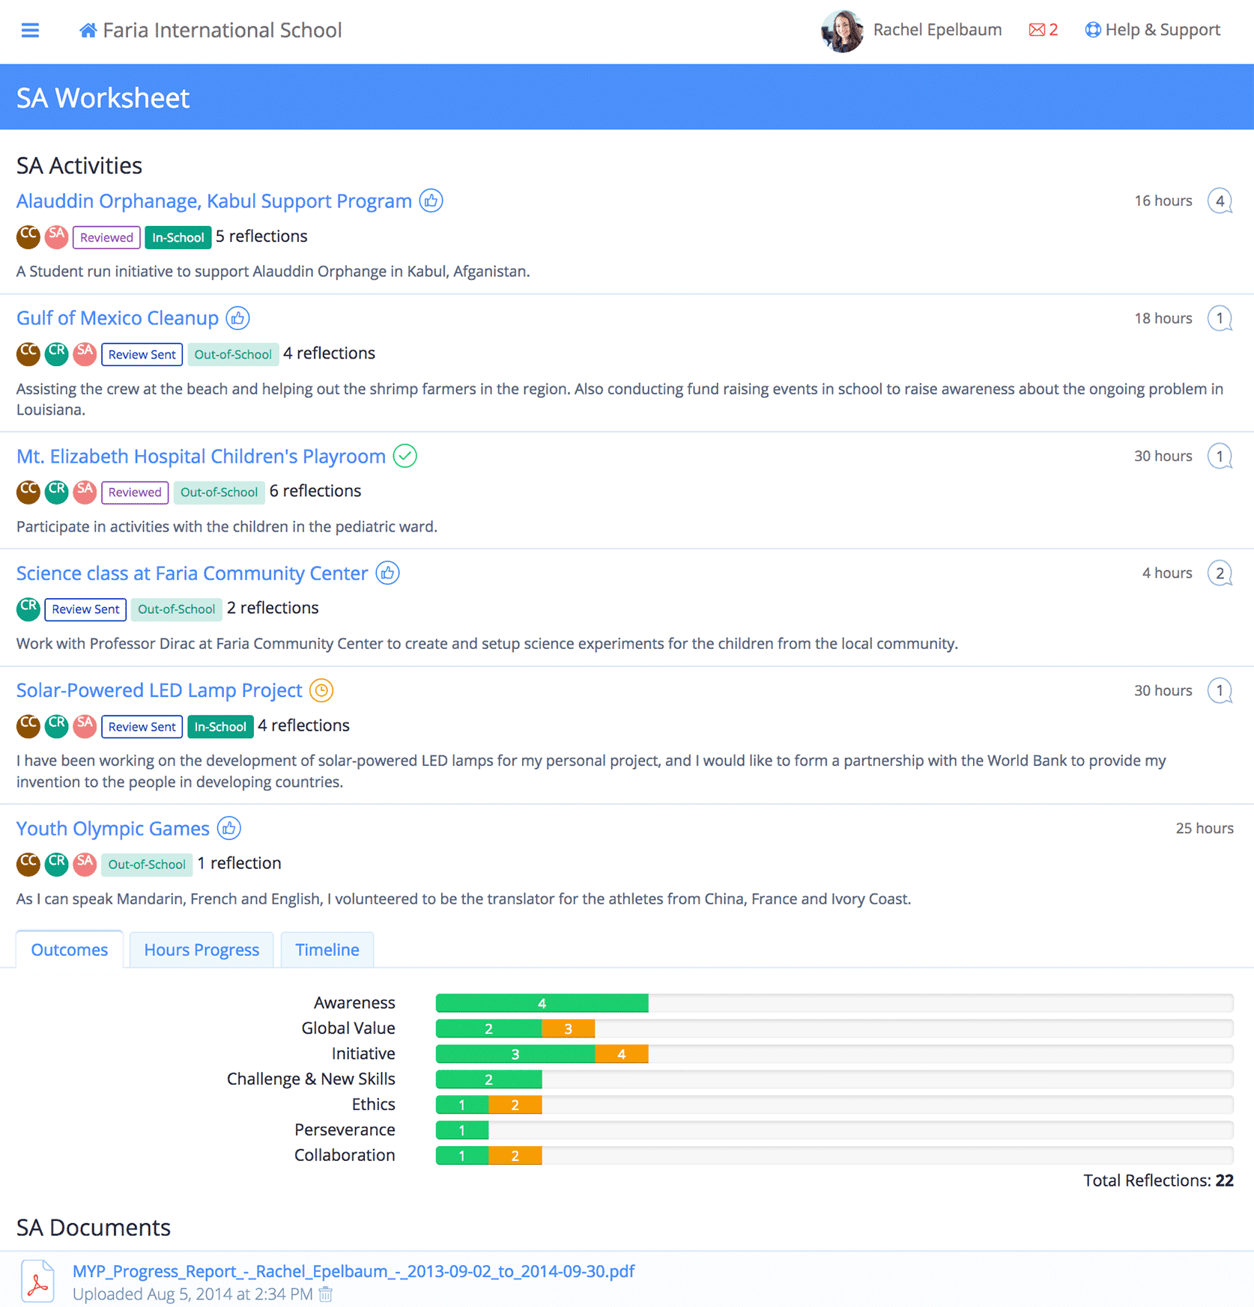Open comments bubble showing 2 for Science class
Viewport: 1254px width, 1307px height.
(1220, 573)
